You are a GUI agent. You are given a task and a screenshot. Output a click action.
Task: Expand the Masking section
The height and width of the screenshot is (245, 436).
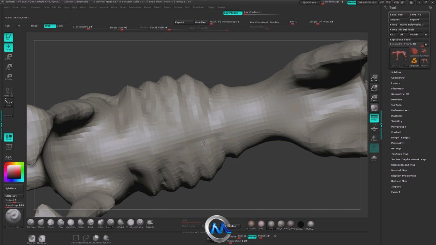(x=396, y=116)
